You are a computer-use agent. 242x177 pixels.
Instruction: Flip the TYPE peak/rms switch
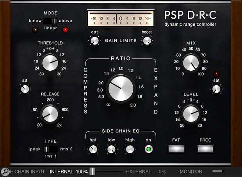click(x=51, y=149)
